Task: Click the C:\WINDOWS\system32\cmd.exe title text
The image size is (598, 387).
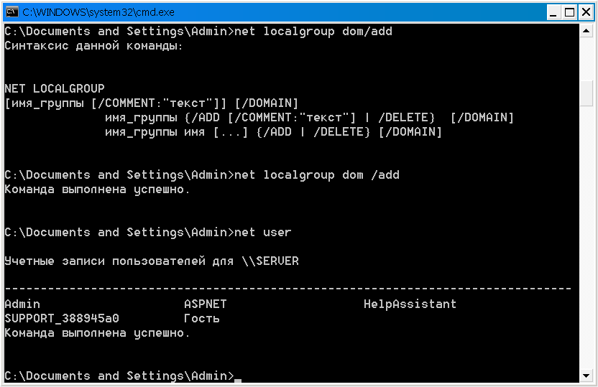Action: (x=98, y=12)
